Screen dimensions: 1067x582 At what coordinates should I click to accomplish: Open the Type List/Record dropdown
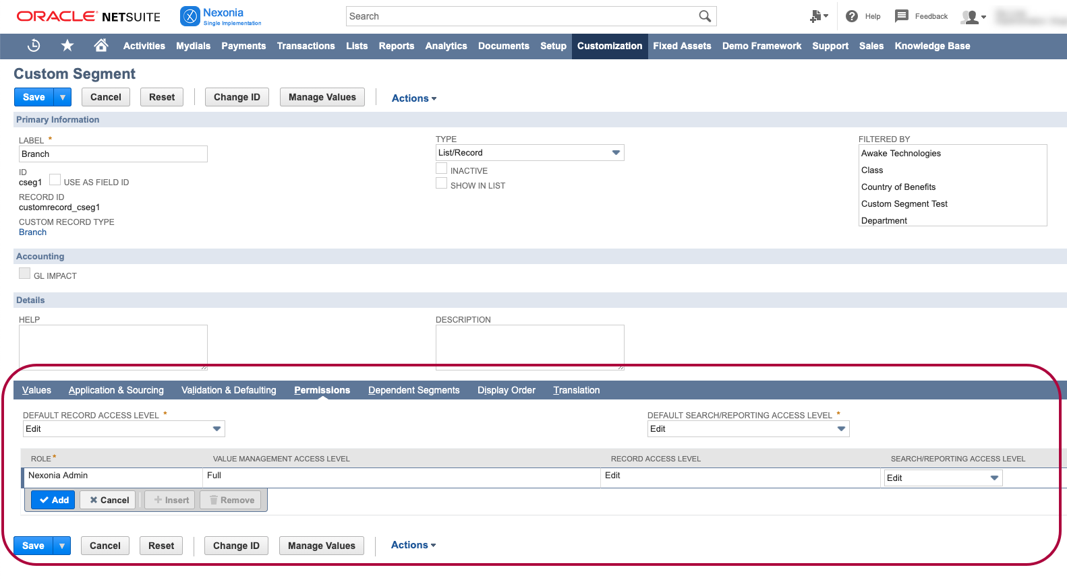tap(530, 153)
